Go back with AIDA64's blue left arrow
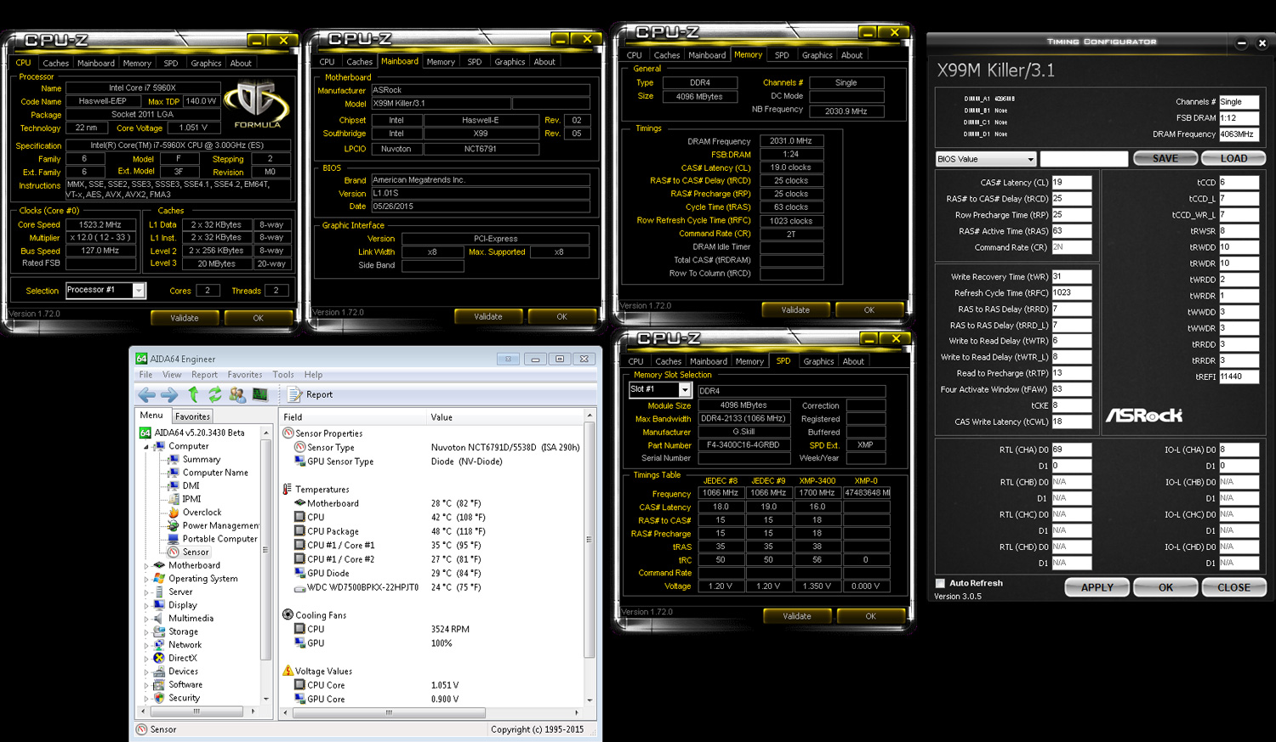 (x=146, y=394)
